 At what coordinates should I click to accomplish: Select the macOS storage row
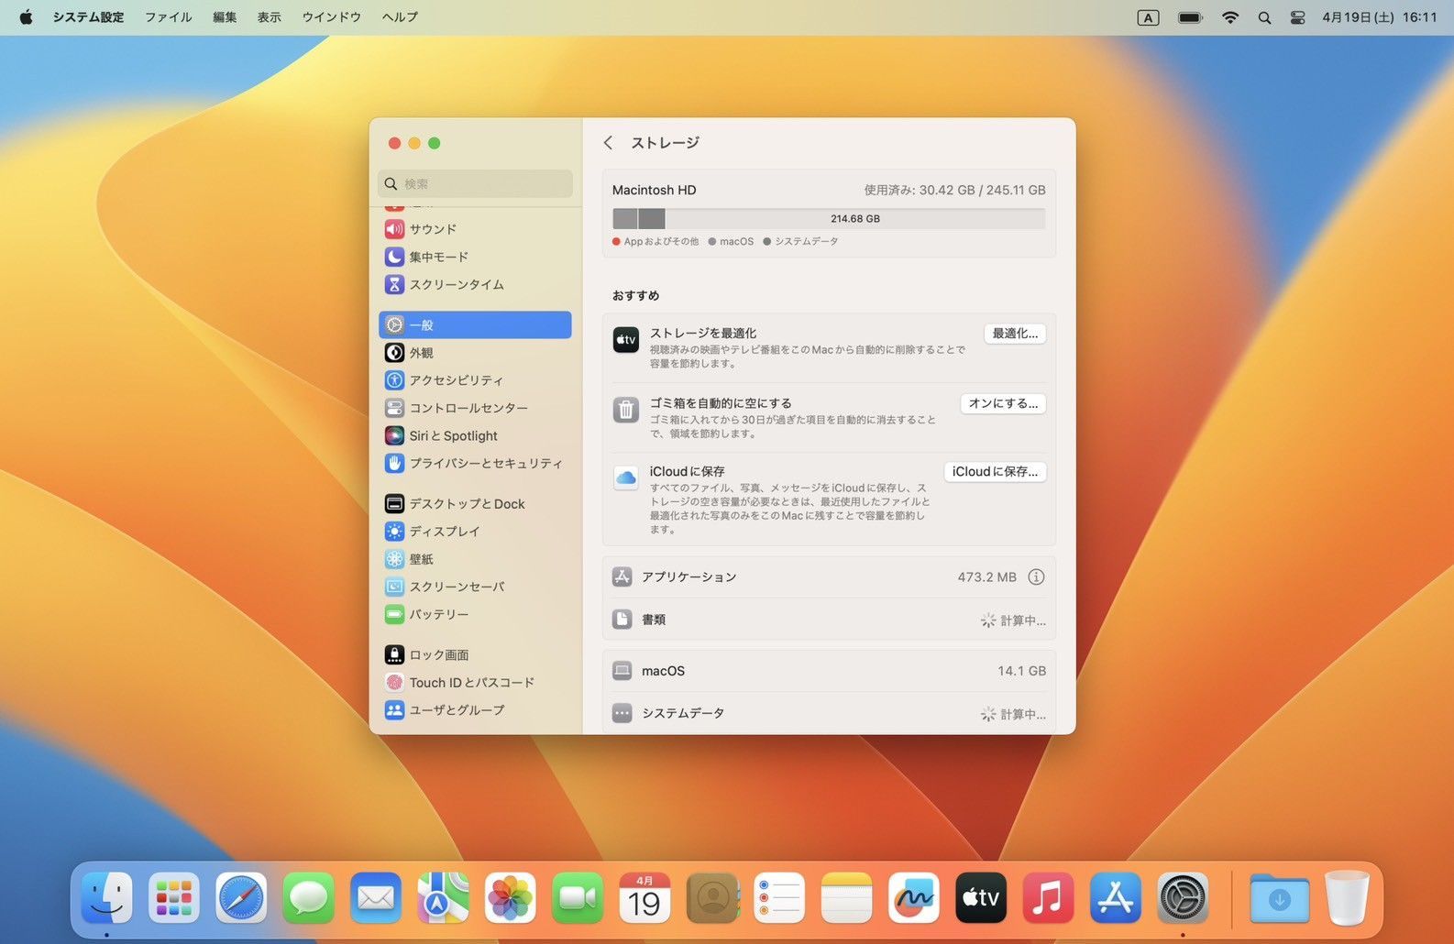tap(829, 671)
